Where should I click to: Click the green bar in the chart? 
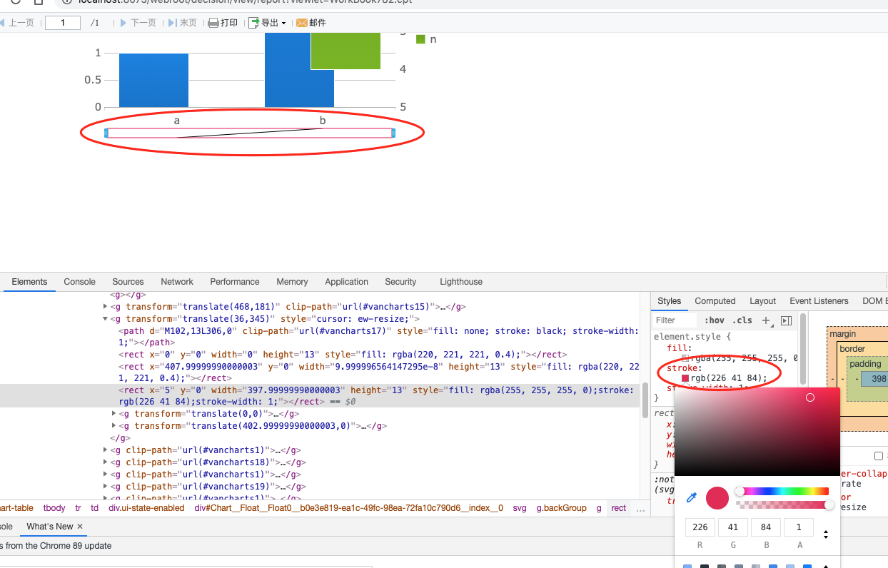pos(345,51)
